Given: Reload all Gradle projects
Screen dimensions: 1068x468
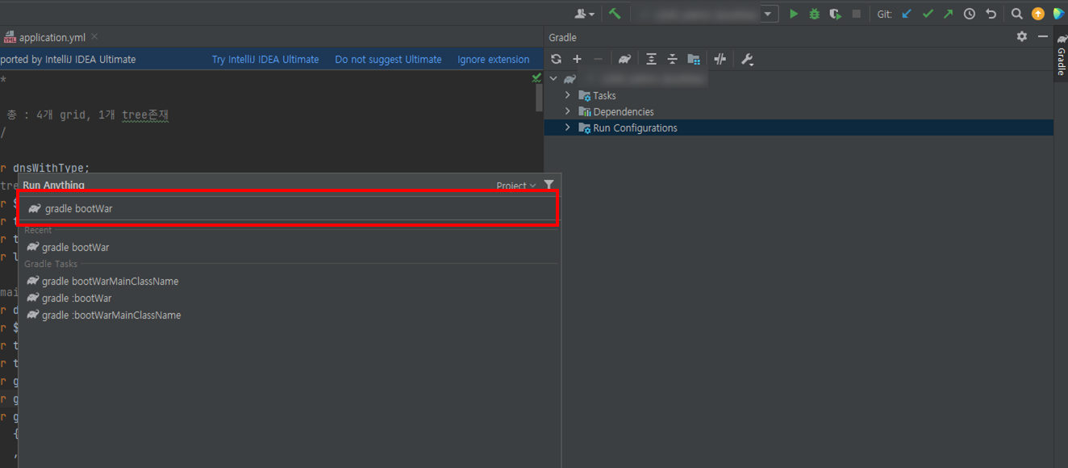Looking at the screenshot, I should (556, 59).
